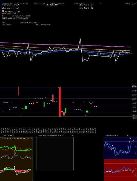Click the orange moving average line
Image resolution: width=137 pixels, height=181 pixels.
coord(65,48)
